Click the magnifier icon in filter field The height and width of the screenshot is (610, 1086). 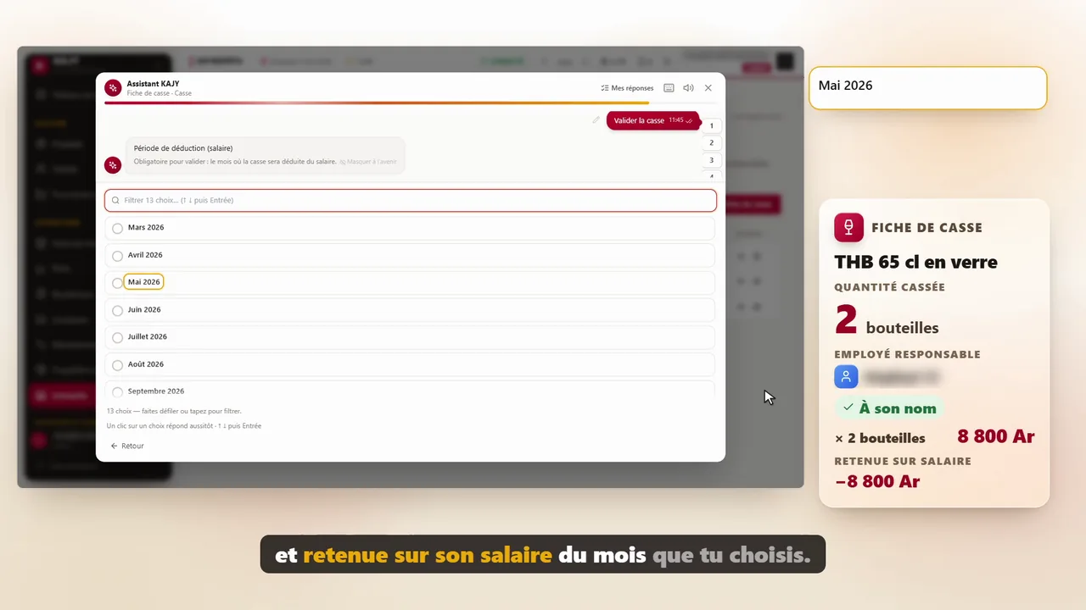coord(115,201)
